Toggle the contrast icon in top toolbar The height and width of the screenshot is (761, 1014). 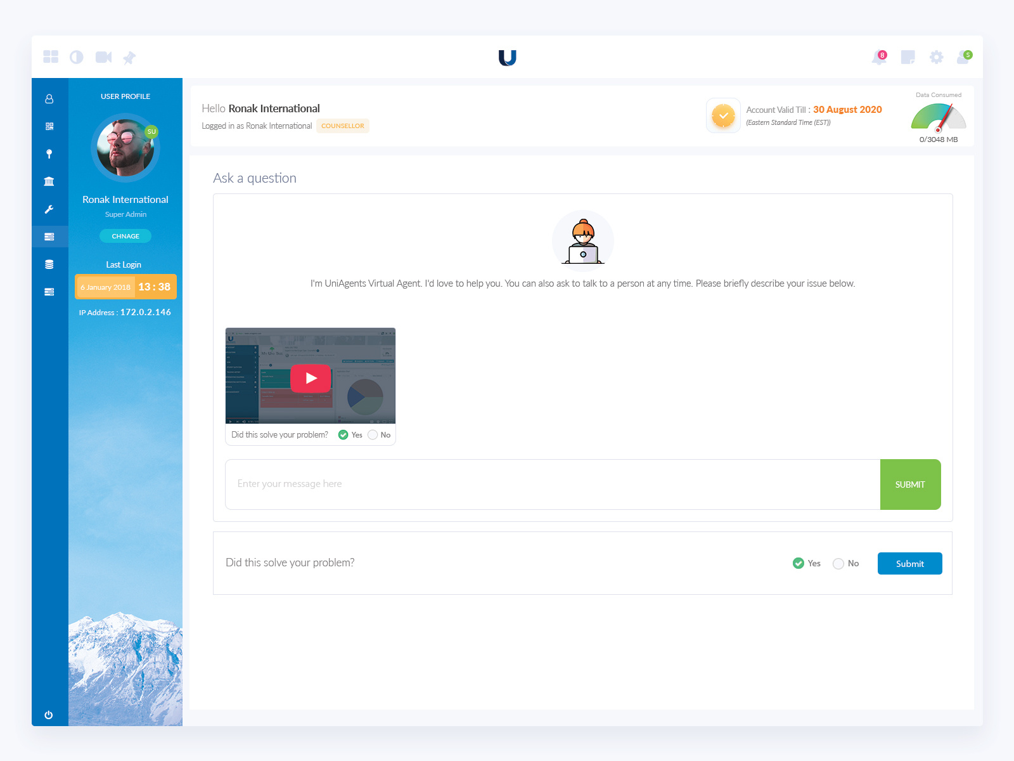click(77, 57)
